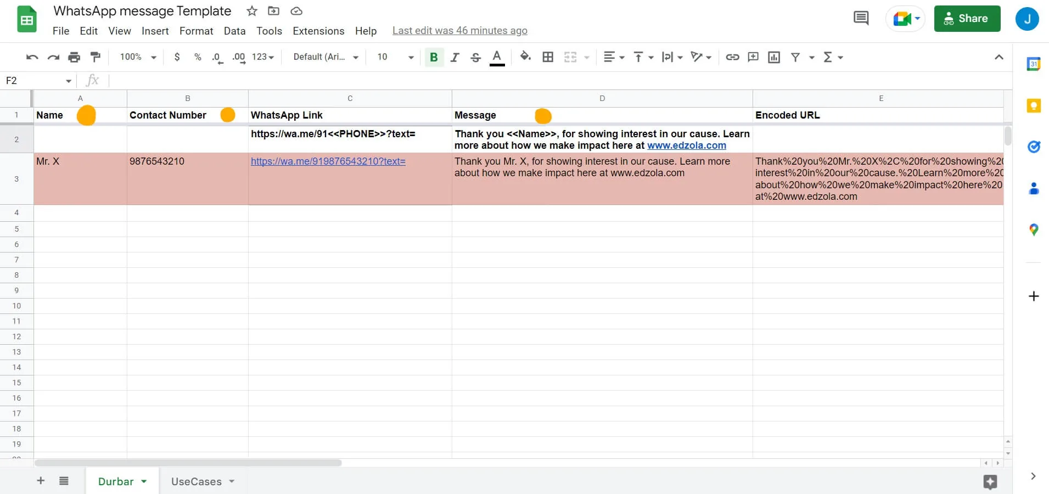Screen dimensions: 1049x494
Task: Decrease decimal places icon
Action: click(x=217, y=57)
